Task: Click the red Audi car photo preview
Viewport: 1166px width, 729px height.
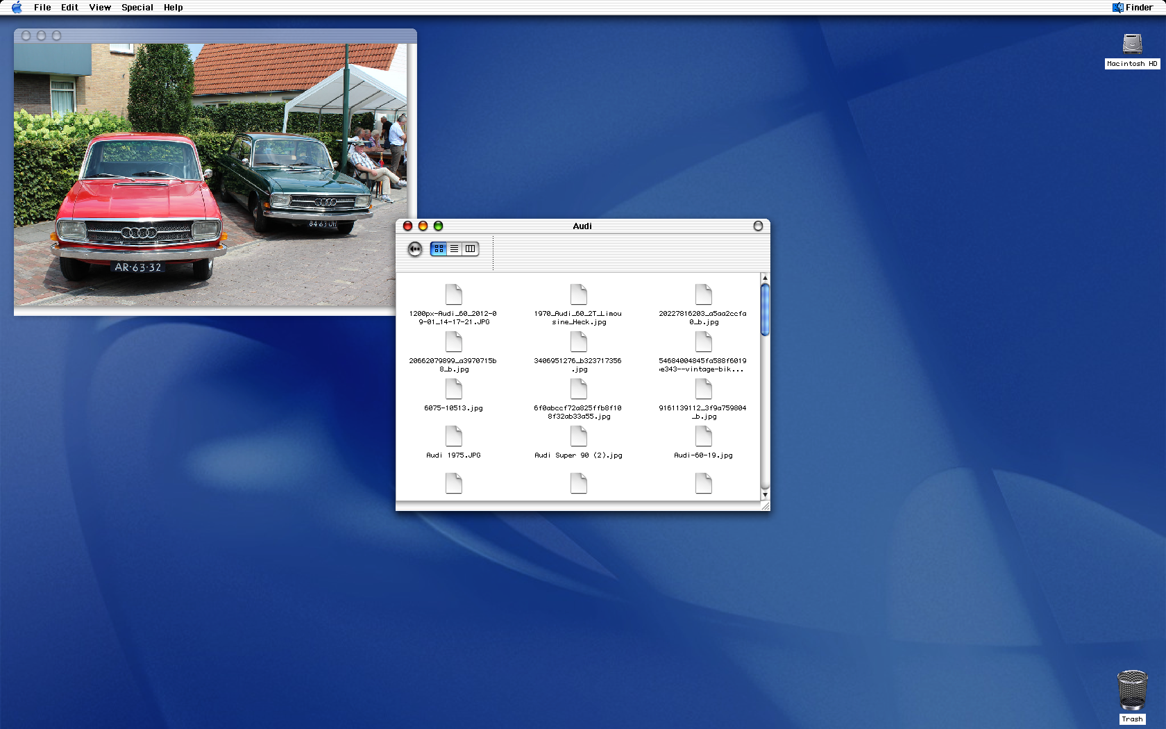Action: point(210,175)
